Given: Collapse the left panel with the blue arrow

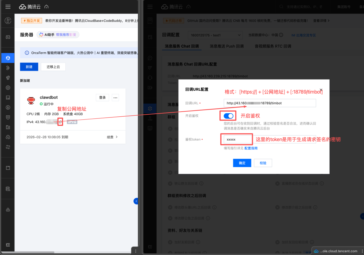Looking at the screenshot, I should [x=136, y=201].
